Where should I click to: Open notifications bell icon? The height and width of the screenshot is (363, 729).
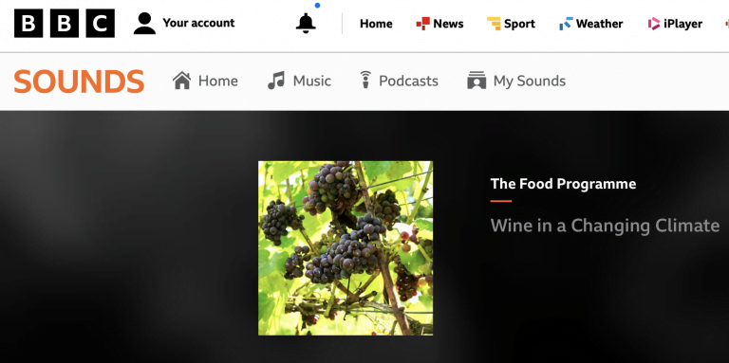pos(306,23)
